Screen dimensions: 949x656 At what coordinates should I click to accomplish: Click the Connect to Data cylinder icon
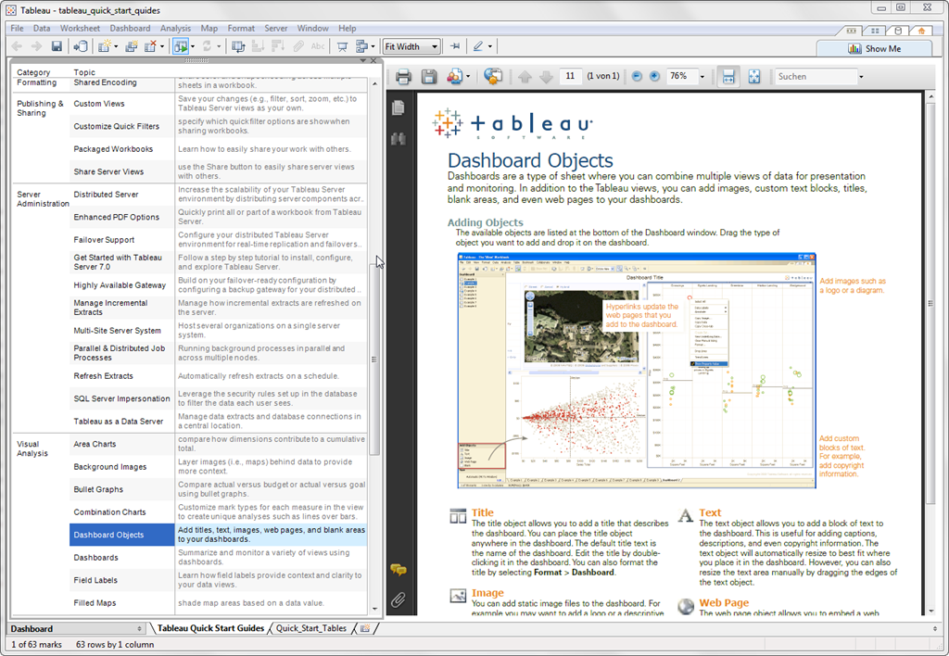(80, 46)
